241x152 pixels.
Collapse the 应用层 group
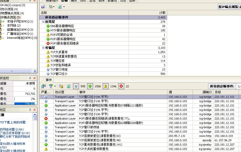(43, 22)
